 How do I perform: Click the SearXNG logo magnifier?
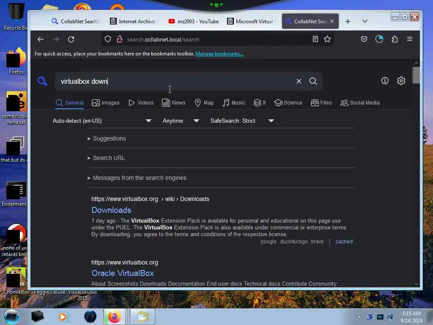click(x=42, y=81)
